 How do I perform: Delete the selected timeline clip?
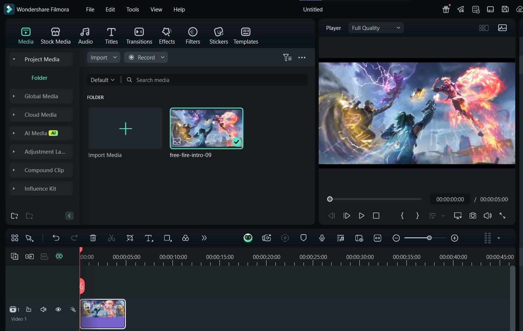pos(93,238)
